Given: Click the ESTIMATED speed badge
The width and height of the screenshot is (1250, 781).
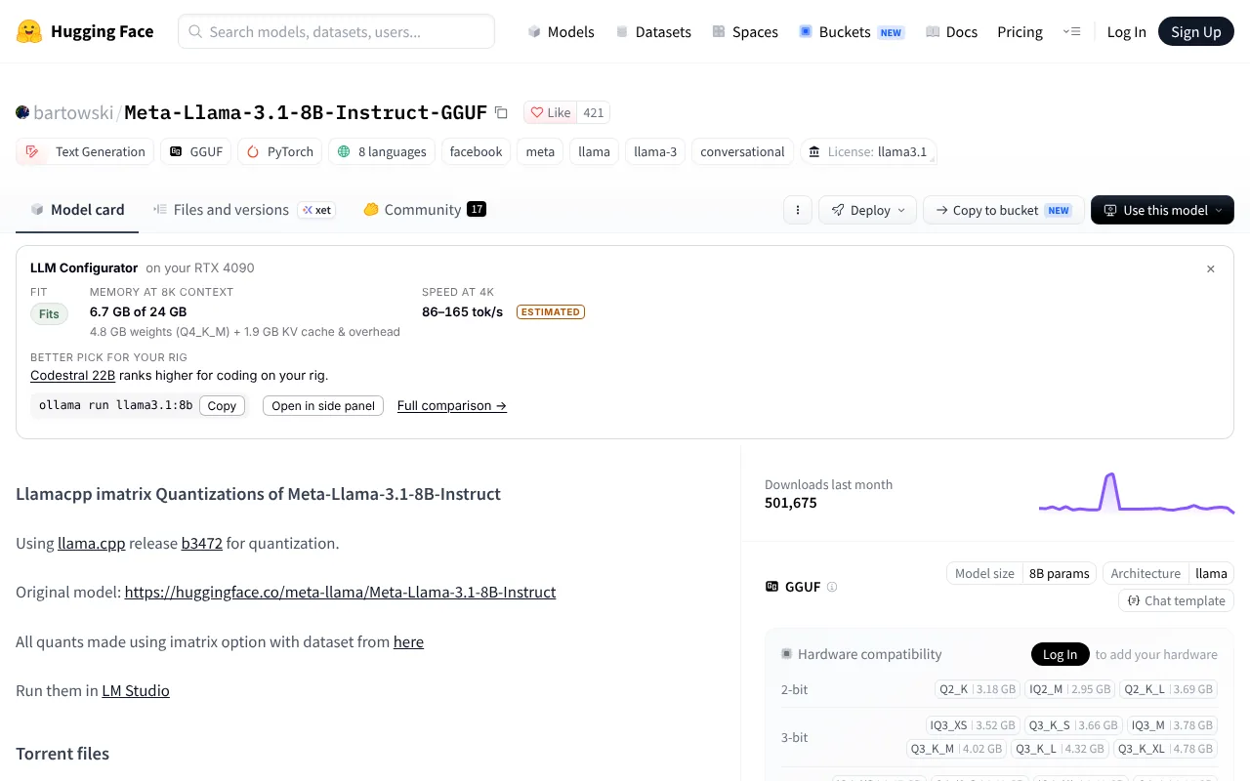Looking at the screenshot, I should [x=550, y=312].
